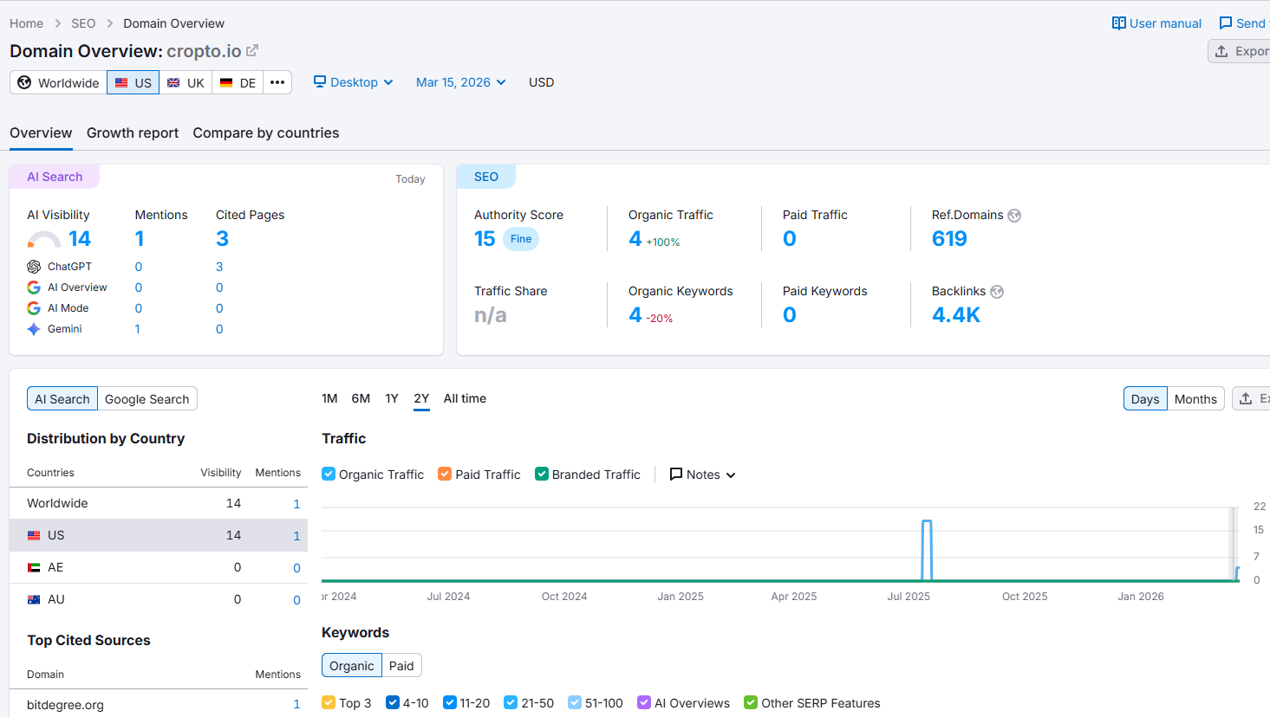Click the Send feedback speech bubble icon
Image resolution: width=1270 pixels, height=717 pixels.
click(1226, 23)
